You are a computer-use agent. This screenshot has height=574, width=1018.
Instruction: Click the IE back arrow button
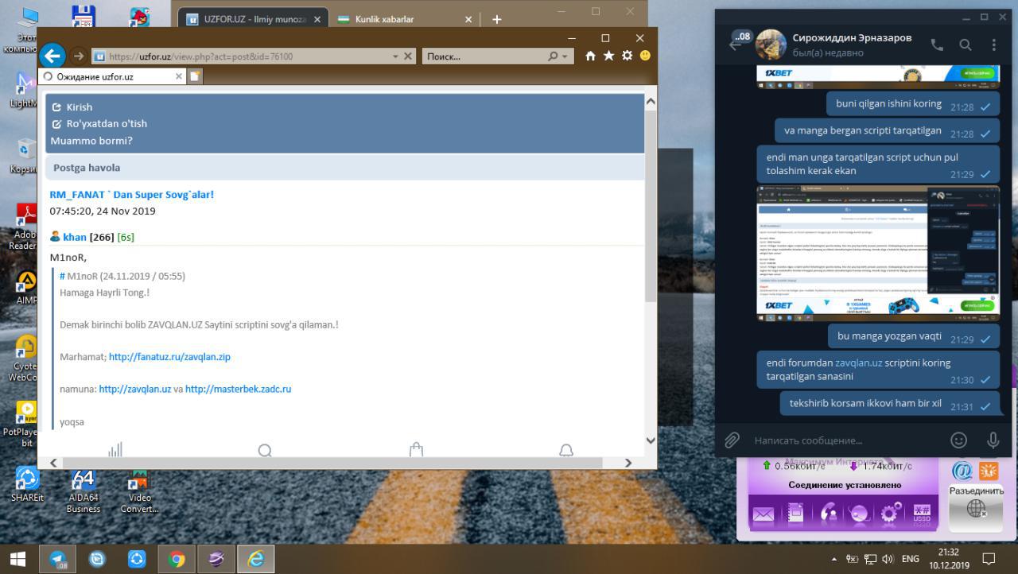point(52,55)
